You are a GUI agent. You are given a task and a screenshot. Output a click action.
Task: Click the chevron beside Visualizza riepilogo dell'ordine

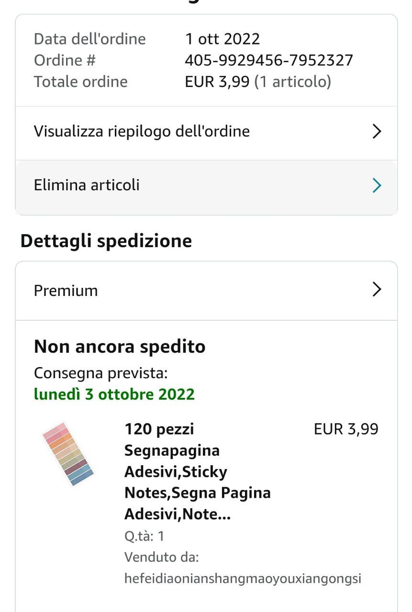pos(377,131)
